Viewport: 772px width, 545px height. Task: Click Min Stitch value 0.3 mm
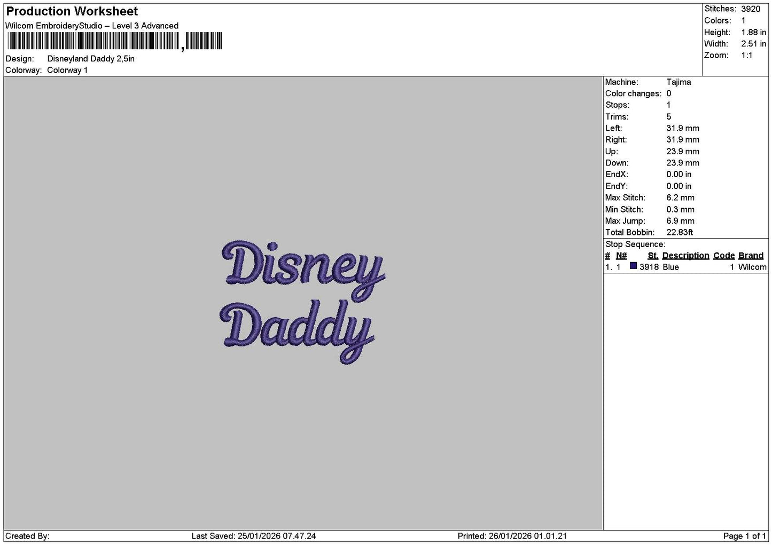tap(680, 209)
